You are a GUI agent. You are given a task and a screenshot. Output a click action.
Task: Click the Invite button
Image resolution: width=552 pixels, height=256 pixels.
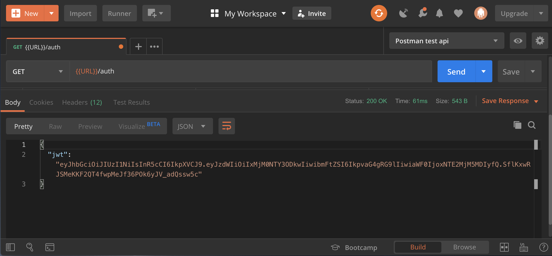[x=312, y=13]
